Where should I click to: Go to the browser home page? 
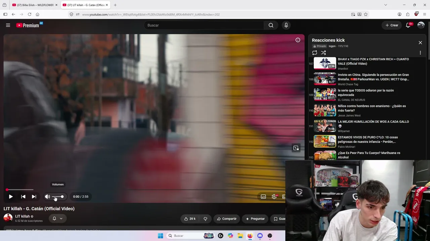pos(38,14)
